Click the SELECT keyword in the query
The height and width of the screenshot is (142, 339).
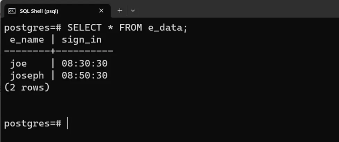(x=84, y=28)
